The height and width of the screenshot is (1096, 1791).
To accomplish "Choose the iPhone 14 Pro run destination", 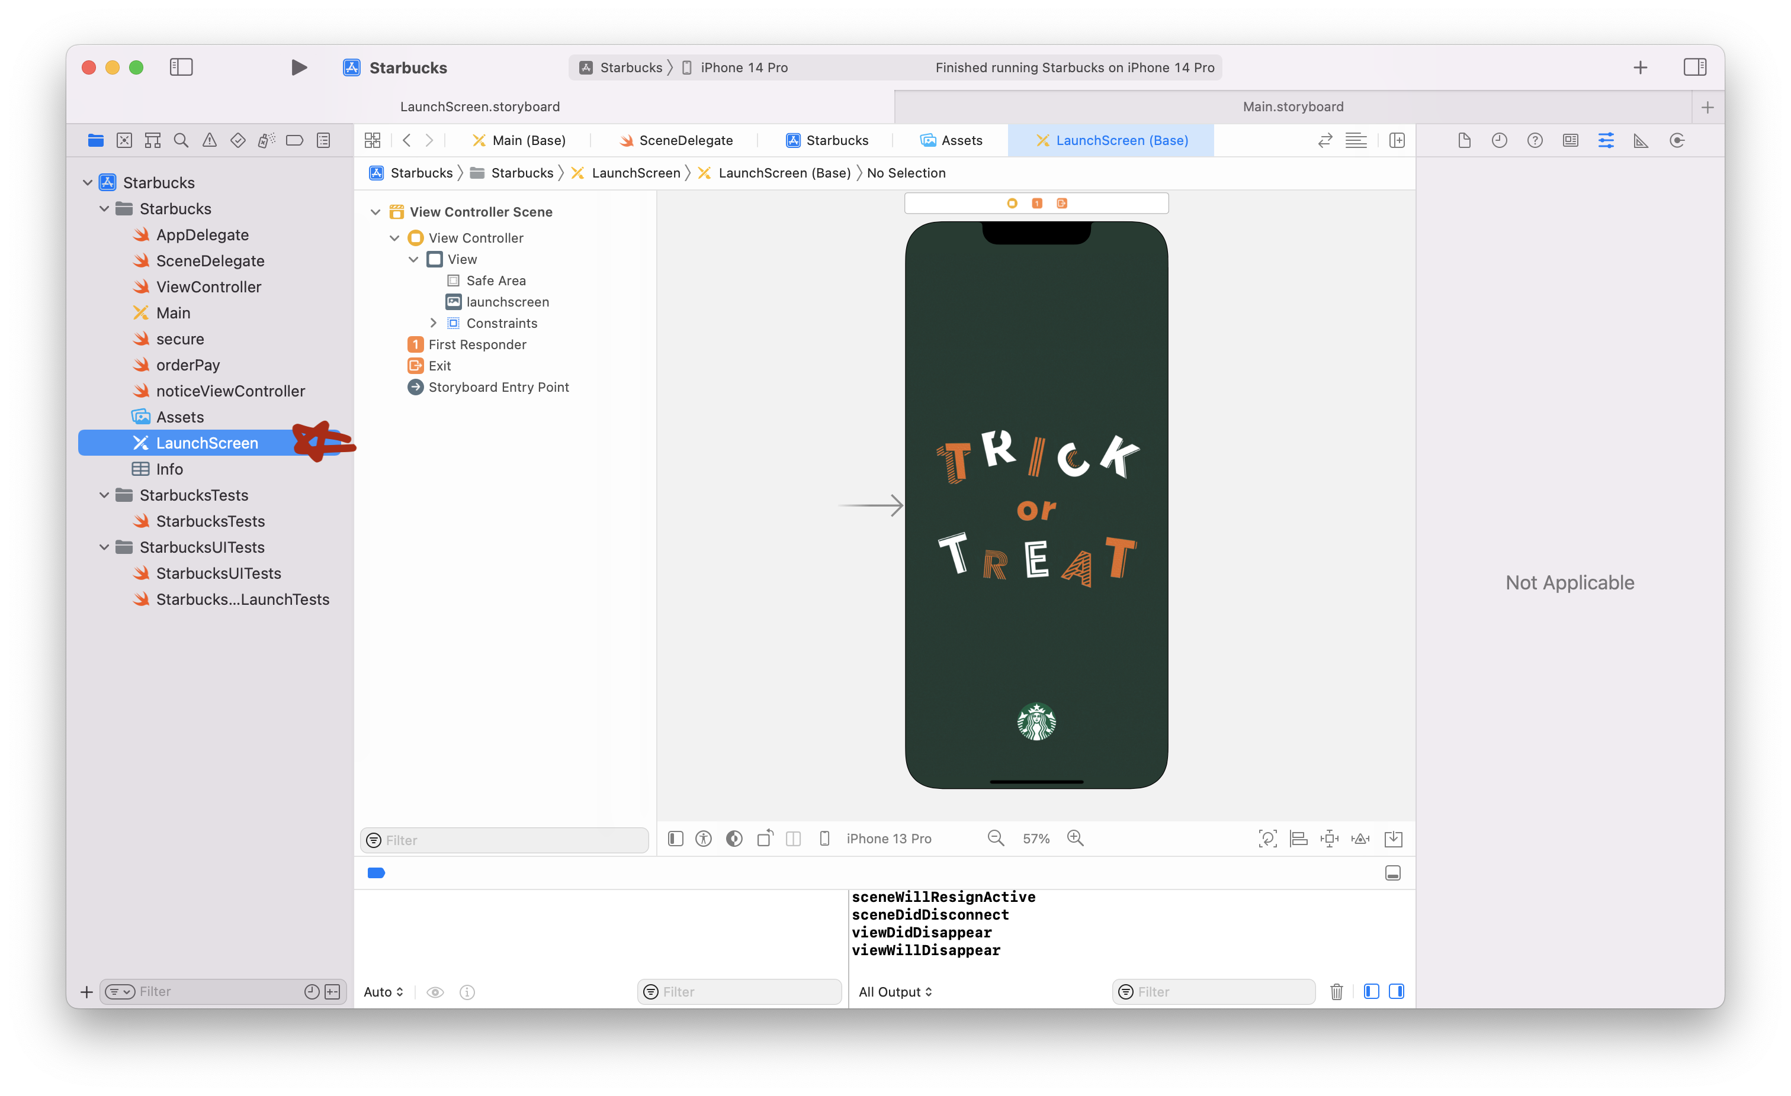I will [736, 67].
